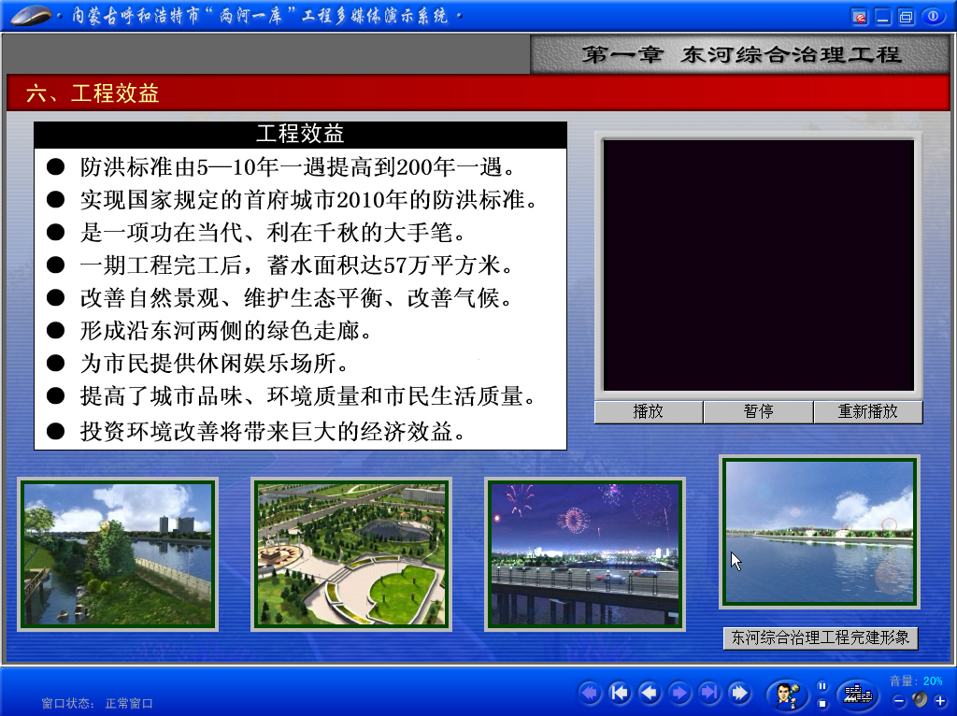Click the 东河综合治理工程完建形象 button
957x716 pixels.
(x=821, y=638)
